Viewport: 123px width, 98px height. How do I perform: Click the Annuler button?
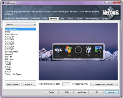112,92
